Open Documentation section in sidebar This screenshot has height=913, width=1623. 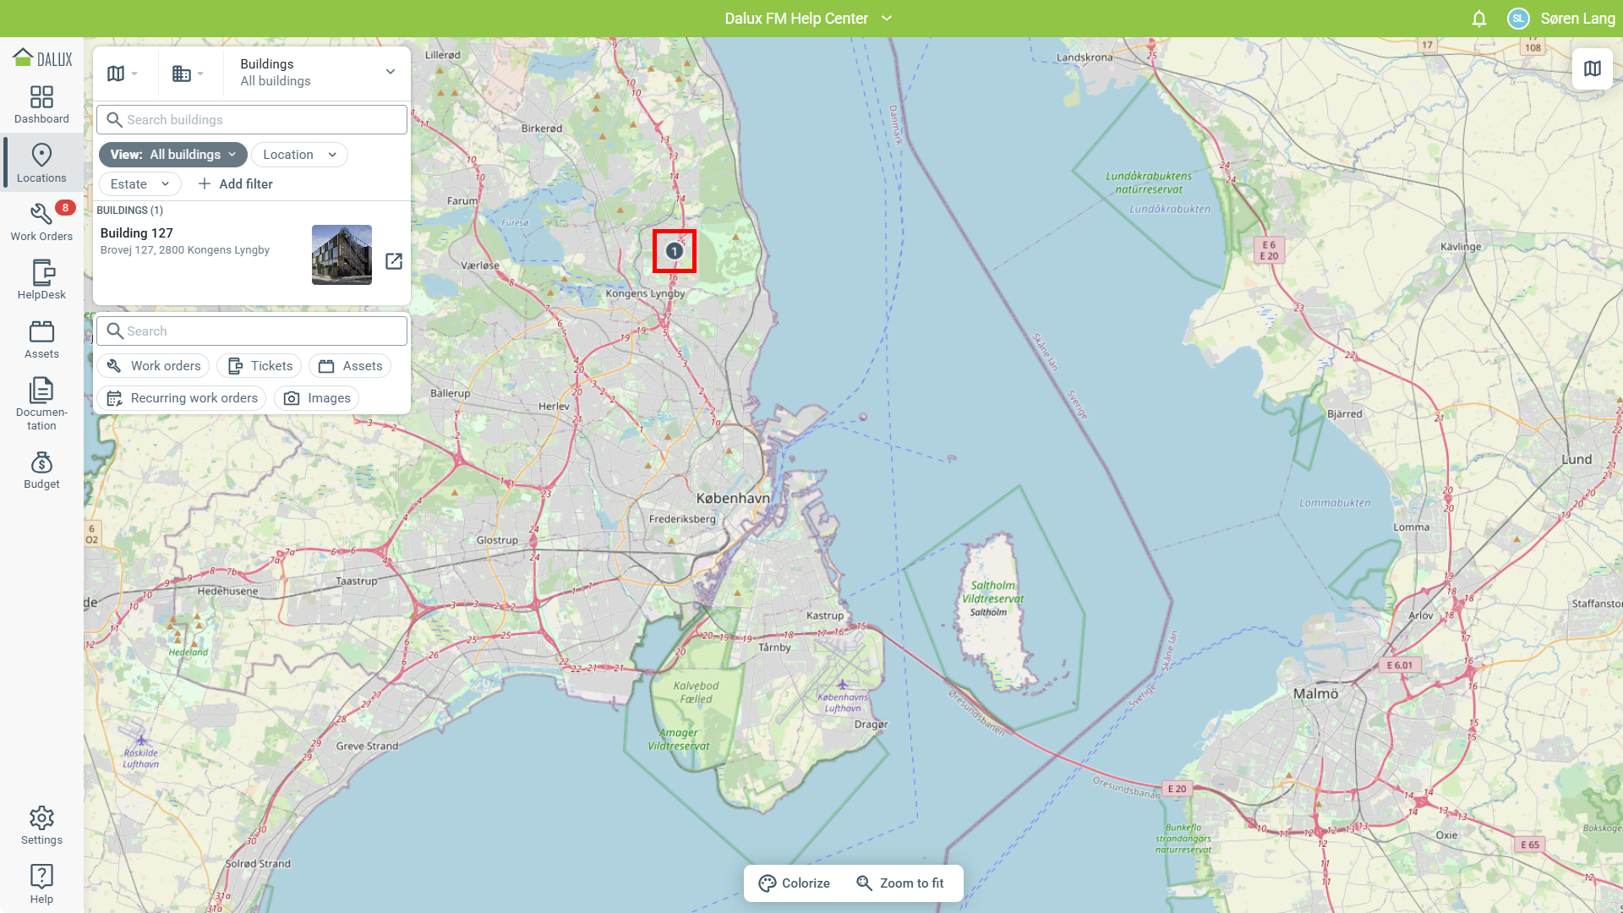coord(41,404)
